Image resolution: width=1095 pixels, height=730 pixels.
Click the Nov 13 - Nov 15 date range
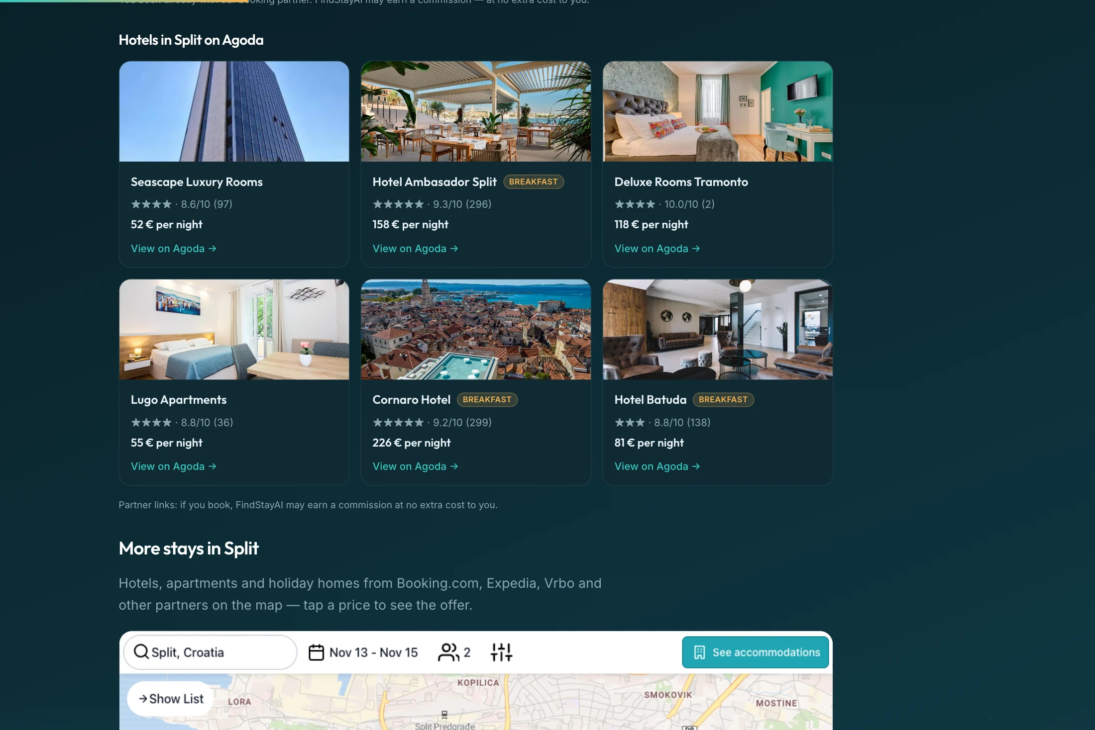click(x=373, y=652)
